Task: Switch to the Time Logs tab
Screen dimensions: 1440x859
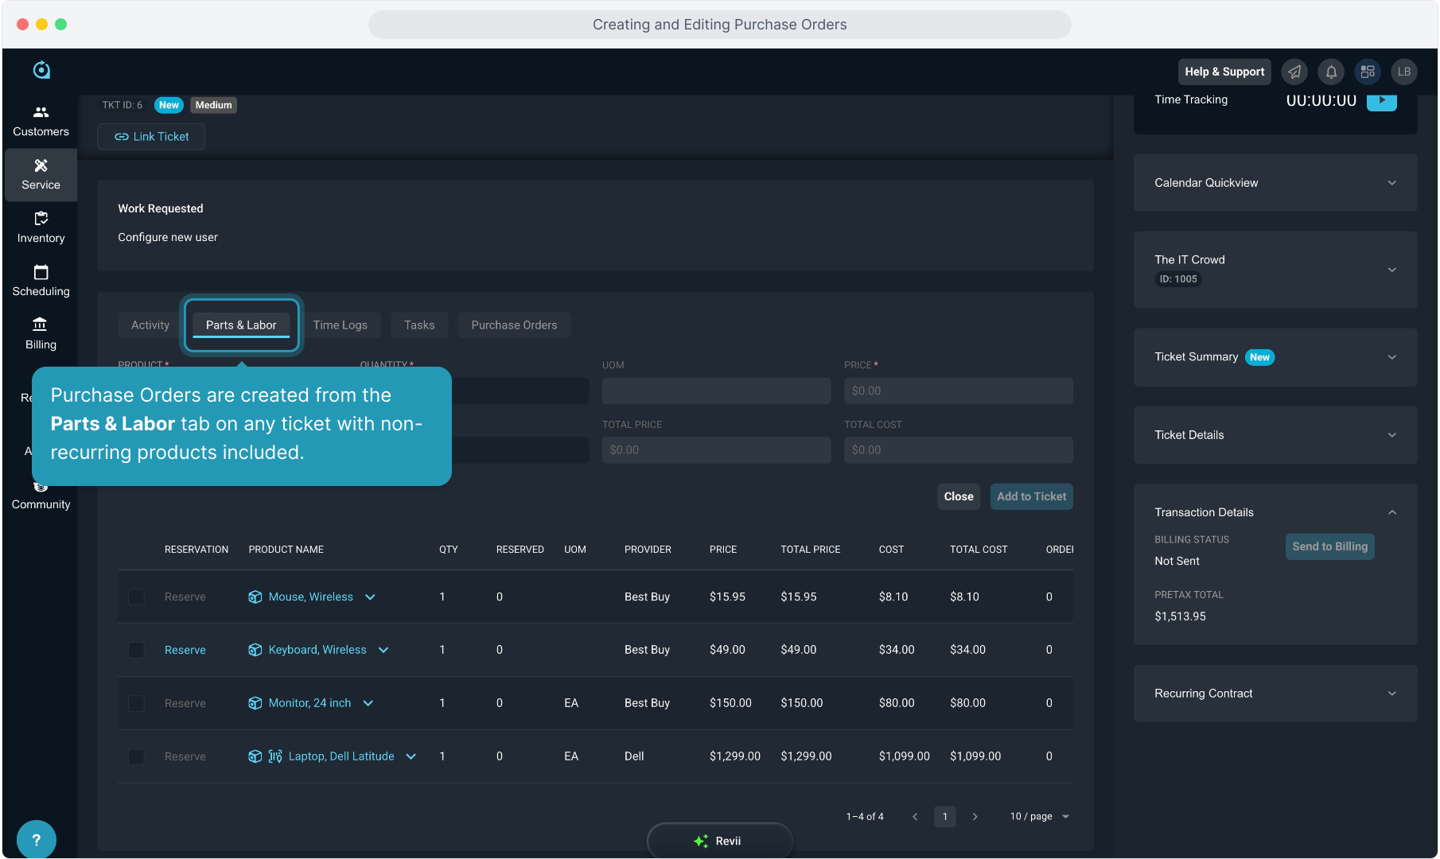Action: [x=340, y=325]
